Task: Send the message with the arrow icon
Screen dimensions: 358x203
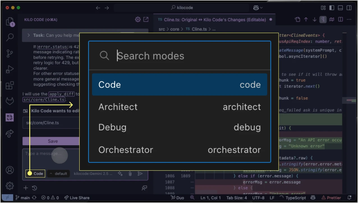Action: pos(140,174)
